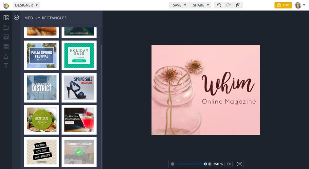Expand the Designer dropdown

(x=27, y=5)
